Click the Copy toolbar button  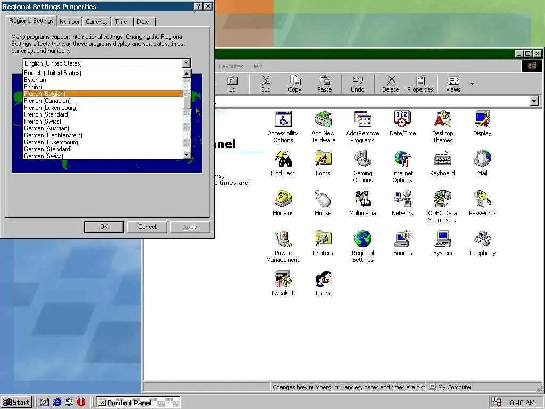point(295,84)
